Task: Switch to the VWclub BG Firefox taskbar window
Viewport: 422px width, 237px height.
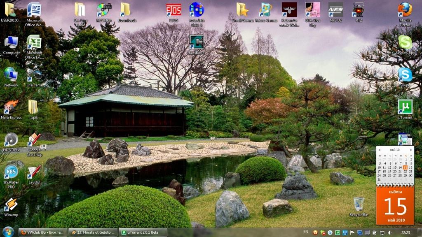Action: coord(42,232)
